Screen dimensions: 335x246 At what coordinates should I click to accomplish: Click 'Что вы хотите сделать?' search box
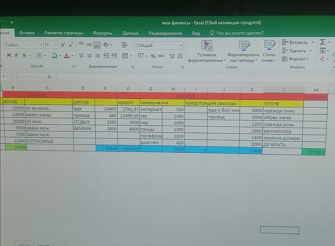click(237, 33)
